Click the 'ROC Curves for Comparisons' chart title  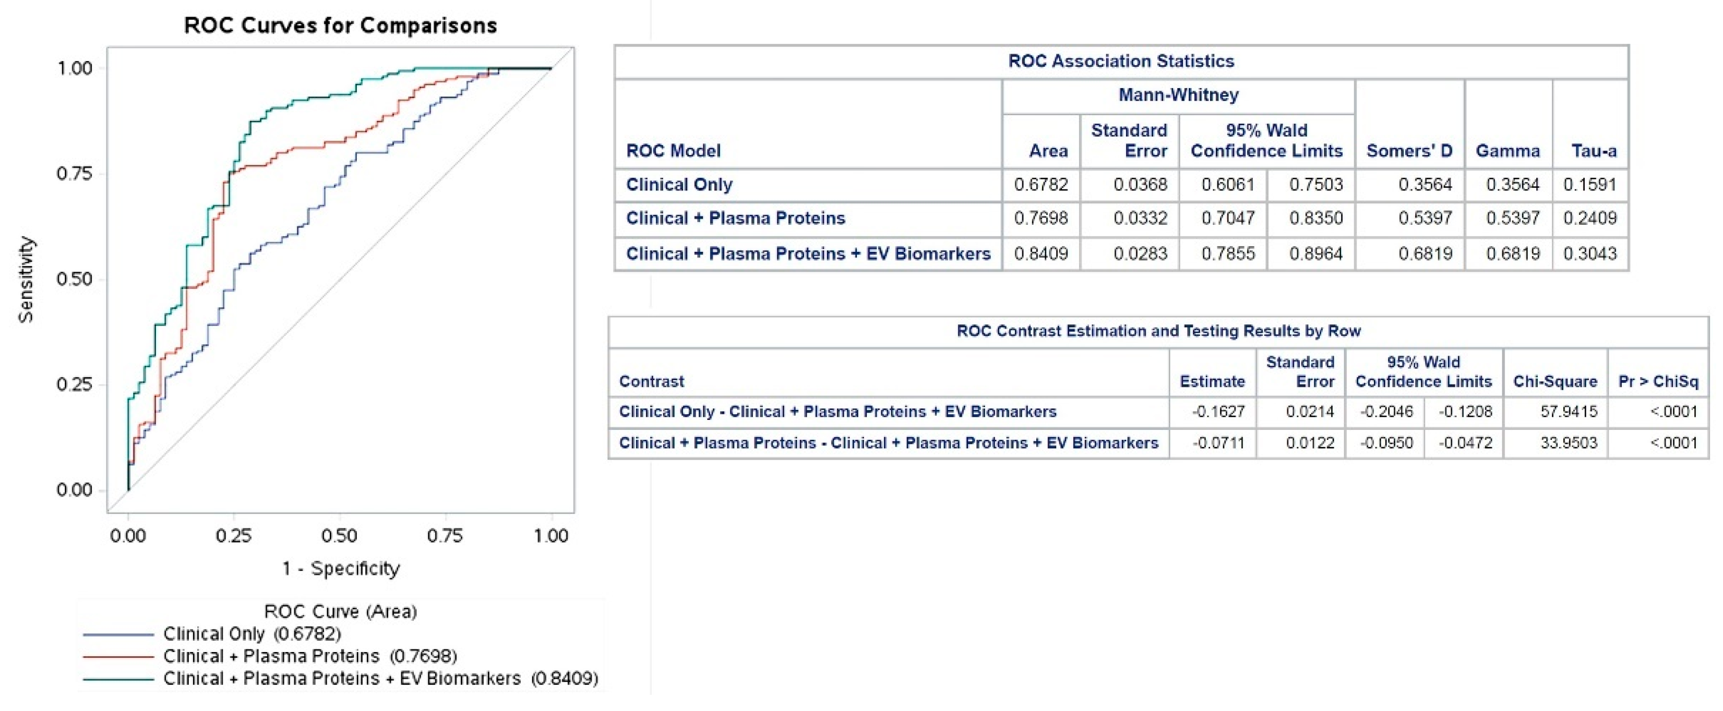coord(340,26)
